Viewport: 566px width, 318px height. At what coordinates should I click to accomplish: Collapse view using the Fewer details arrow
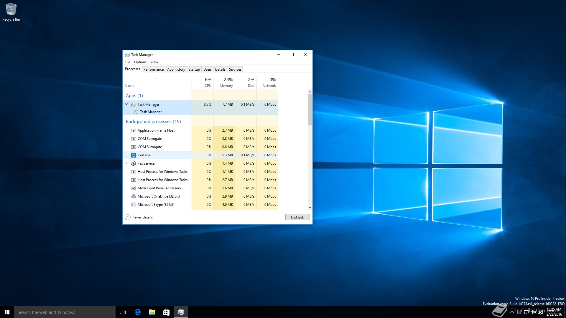(x=128, y=217)
